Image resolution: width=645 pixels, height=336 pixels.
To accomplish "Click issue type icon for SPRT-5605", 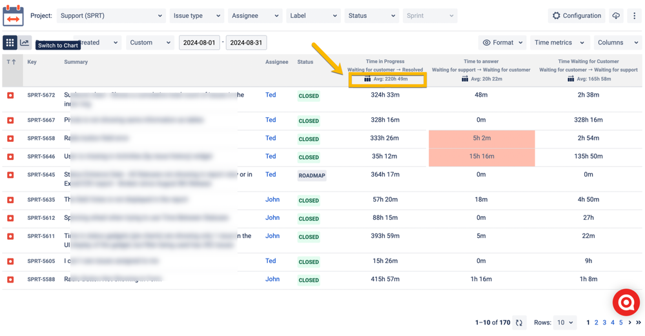I will pyautogui.click(x=10, y=261).
